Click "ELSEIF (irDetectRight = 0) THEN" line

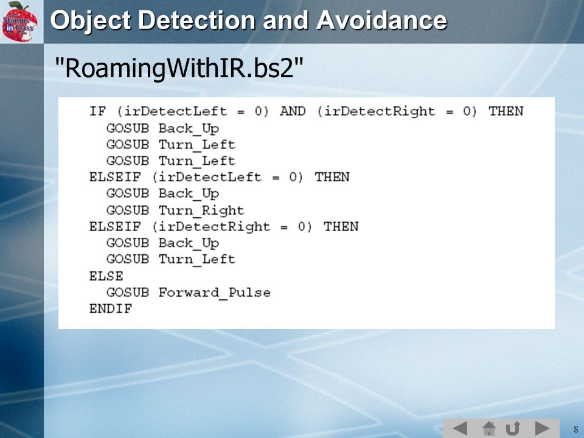pos(223,226)
